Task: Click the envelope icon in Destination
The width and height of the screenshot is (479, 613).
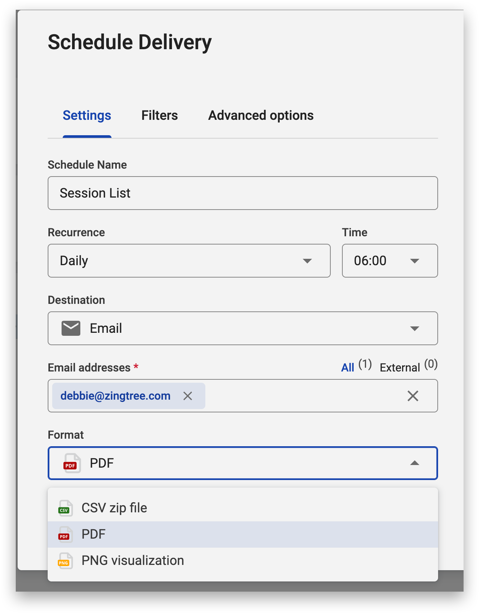Action: point(71,328)
